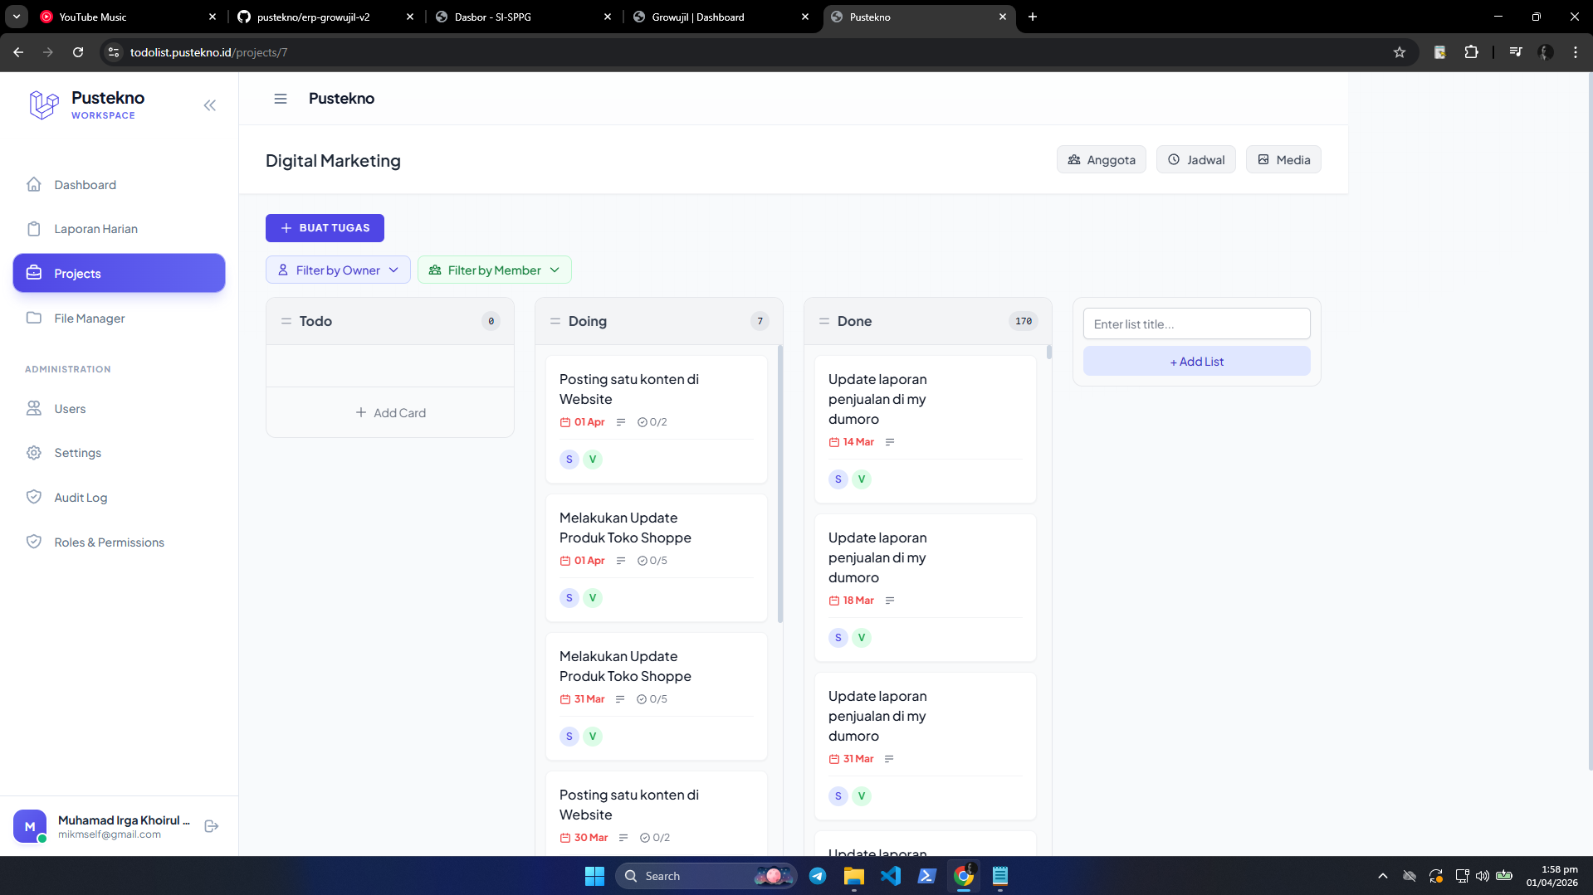Click green V avatar on first Doing card
Viewport: 1593px width, 895px height.
[593, 460]
